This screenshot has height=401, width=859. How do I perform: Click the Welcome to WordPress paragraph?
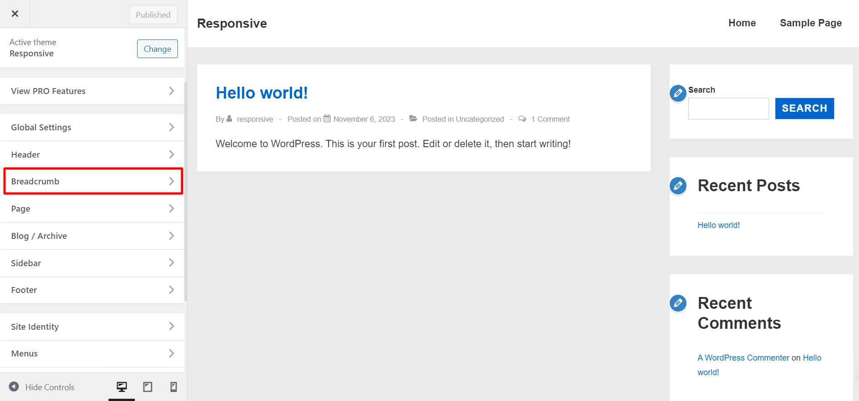pyautogui.click(x=393, y=144)
